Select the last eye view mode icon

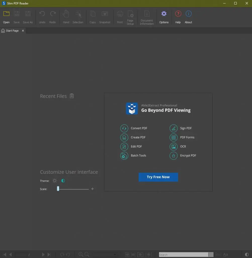coord(148,254)
